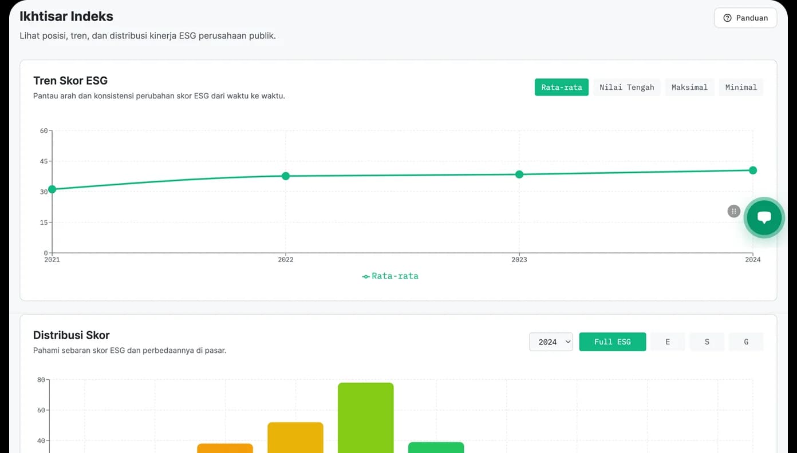
Task: Toggle the Rata-rata legend entry
Action: point(390,276)
